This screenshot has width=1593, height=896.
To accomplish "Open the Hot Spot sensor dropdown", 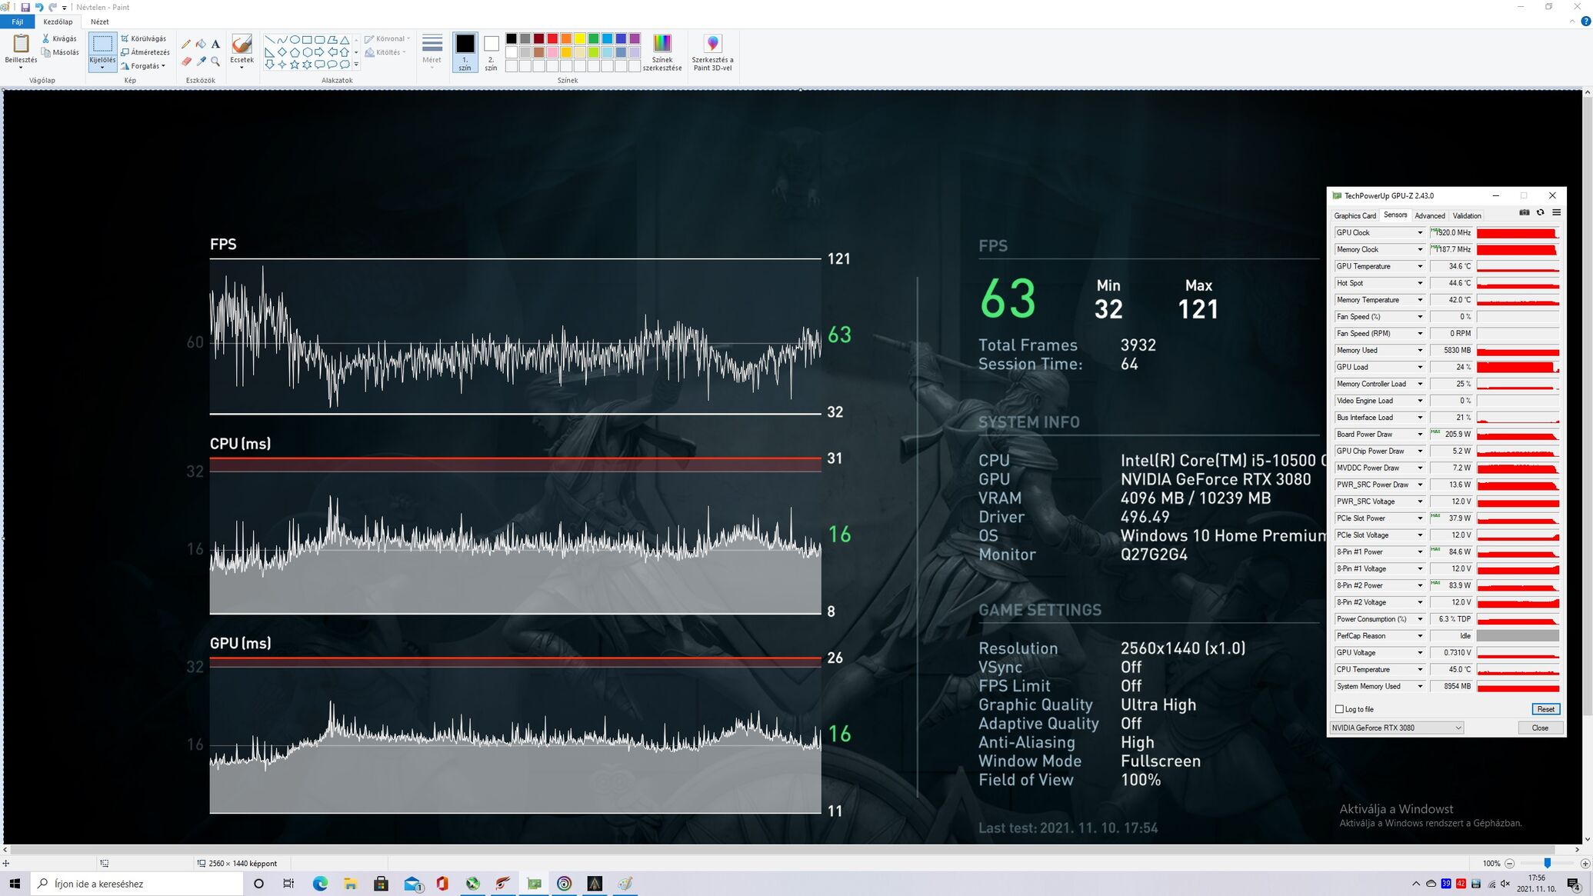I will click(1420, 283).
